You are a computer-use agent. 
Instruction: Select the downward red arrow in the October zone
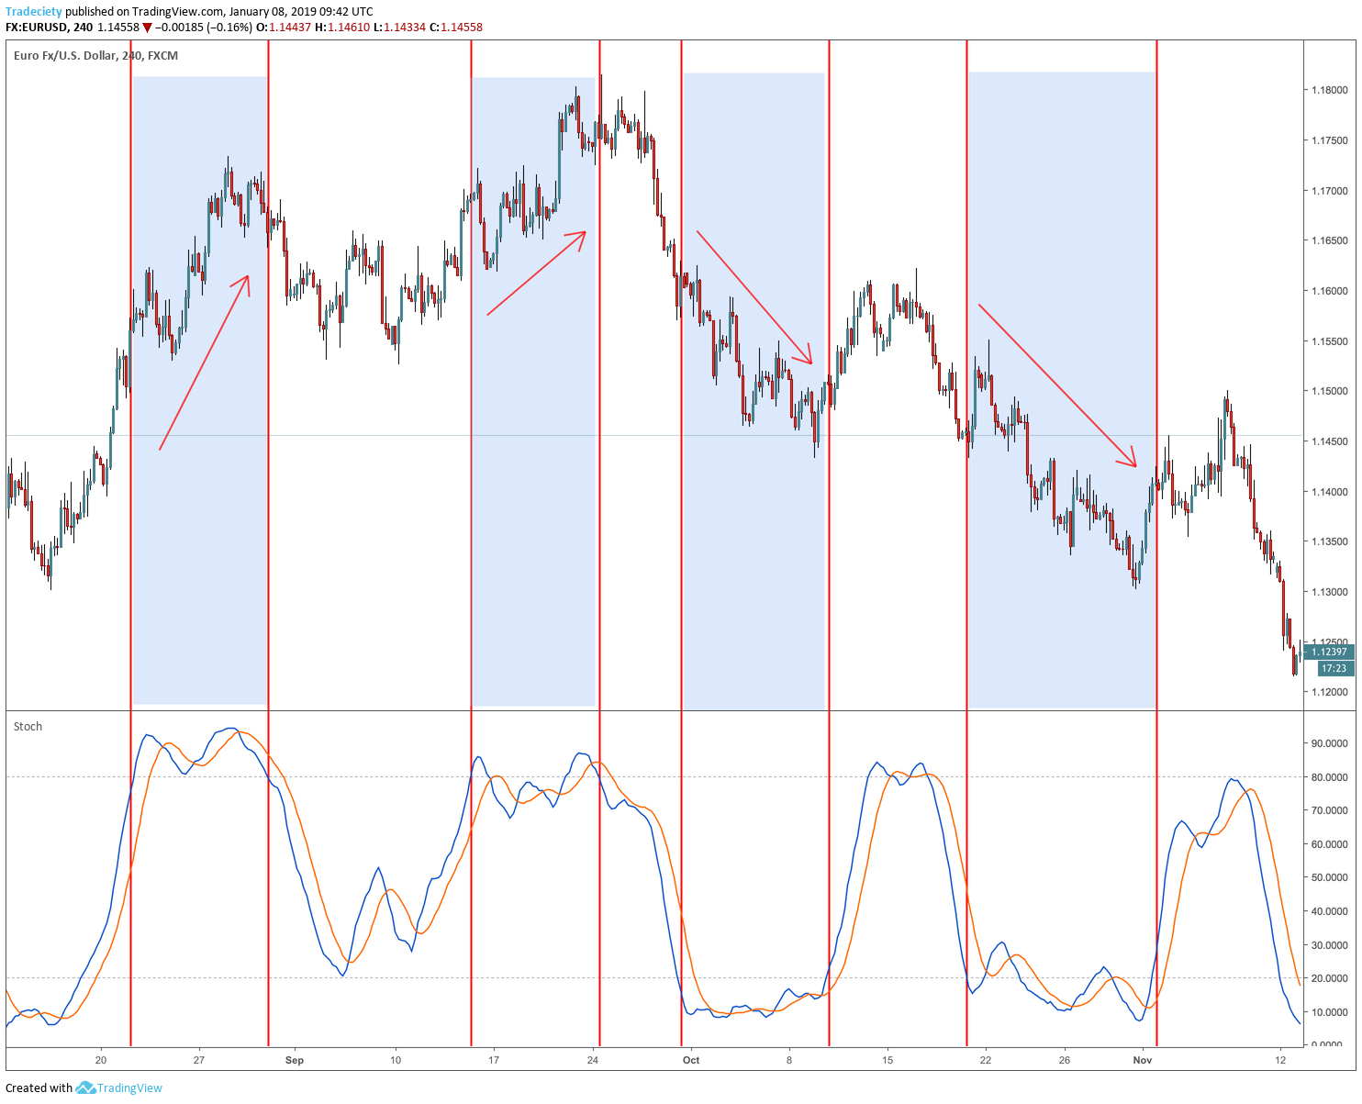[x=754, y=297]
